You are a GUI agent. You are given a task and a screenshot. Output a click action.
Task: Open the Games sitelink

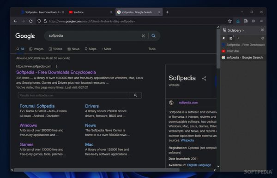(x=26, y=144)
